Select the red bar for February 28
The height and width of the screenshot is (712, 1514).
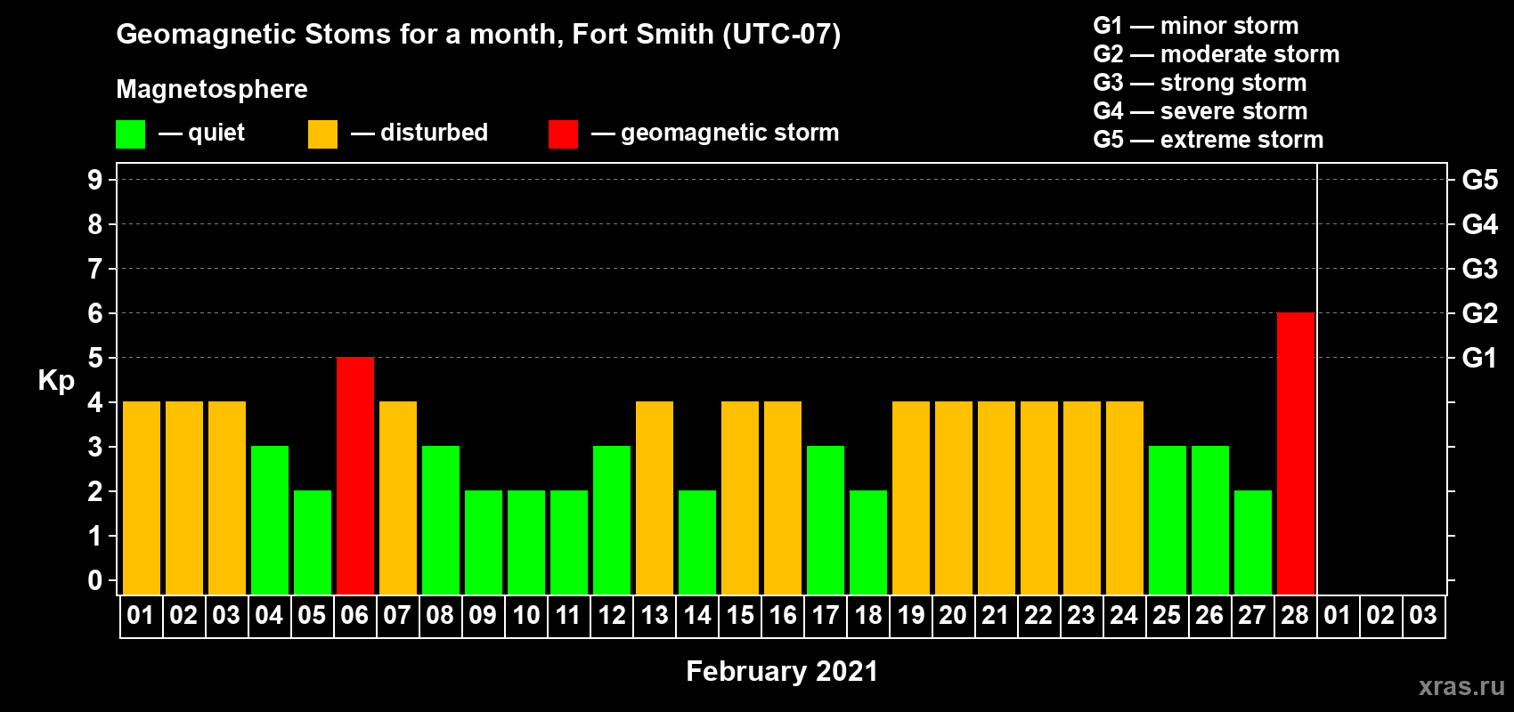tap(1295, 453)
